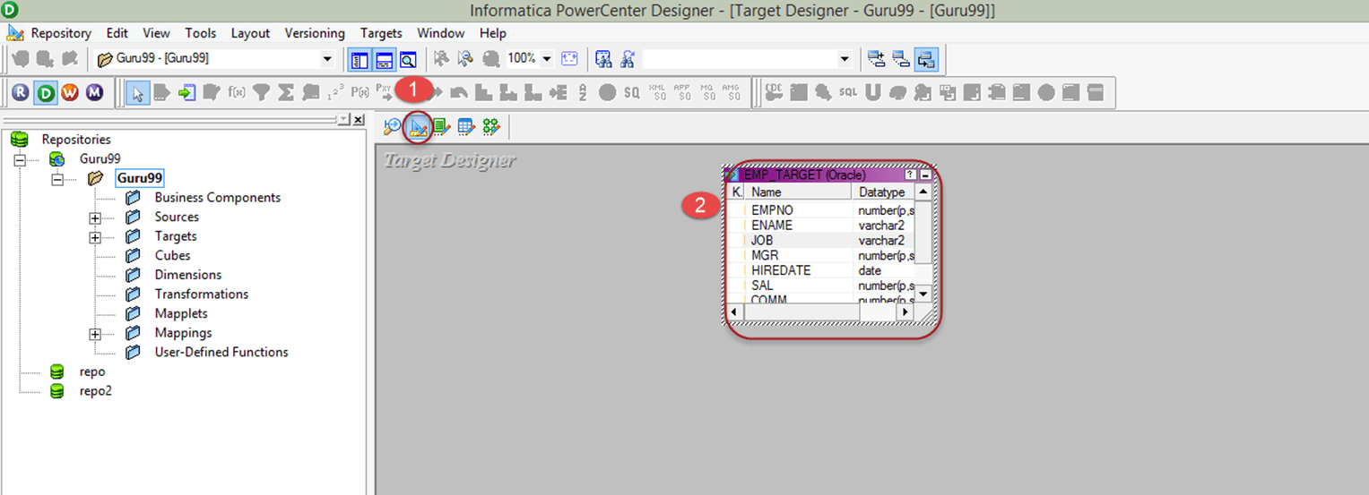The height and width of the screenshot is (495, 1369).
Task: Open the Guru99 folder workspace dropdown
Action: click(x=326, y=59)
